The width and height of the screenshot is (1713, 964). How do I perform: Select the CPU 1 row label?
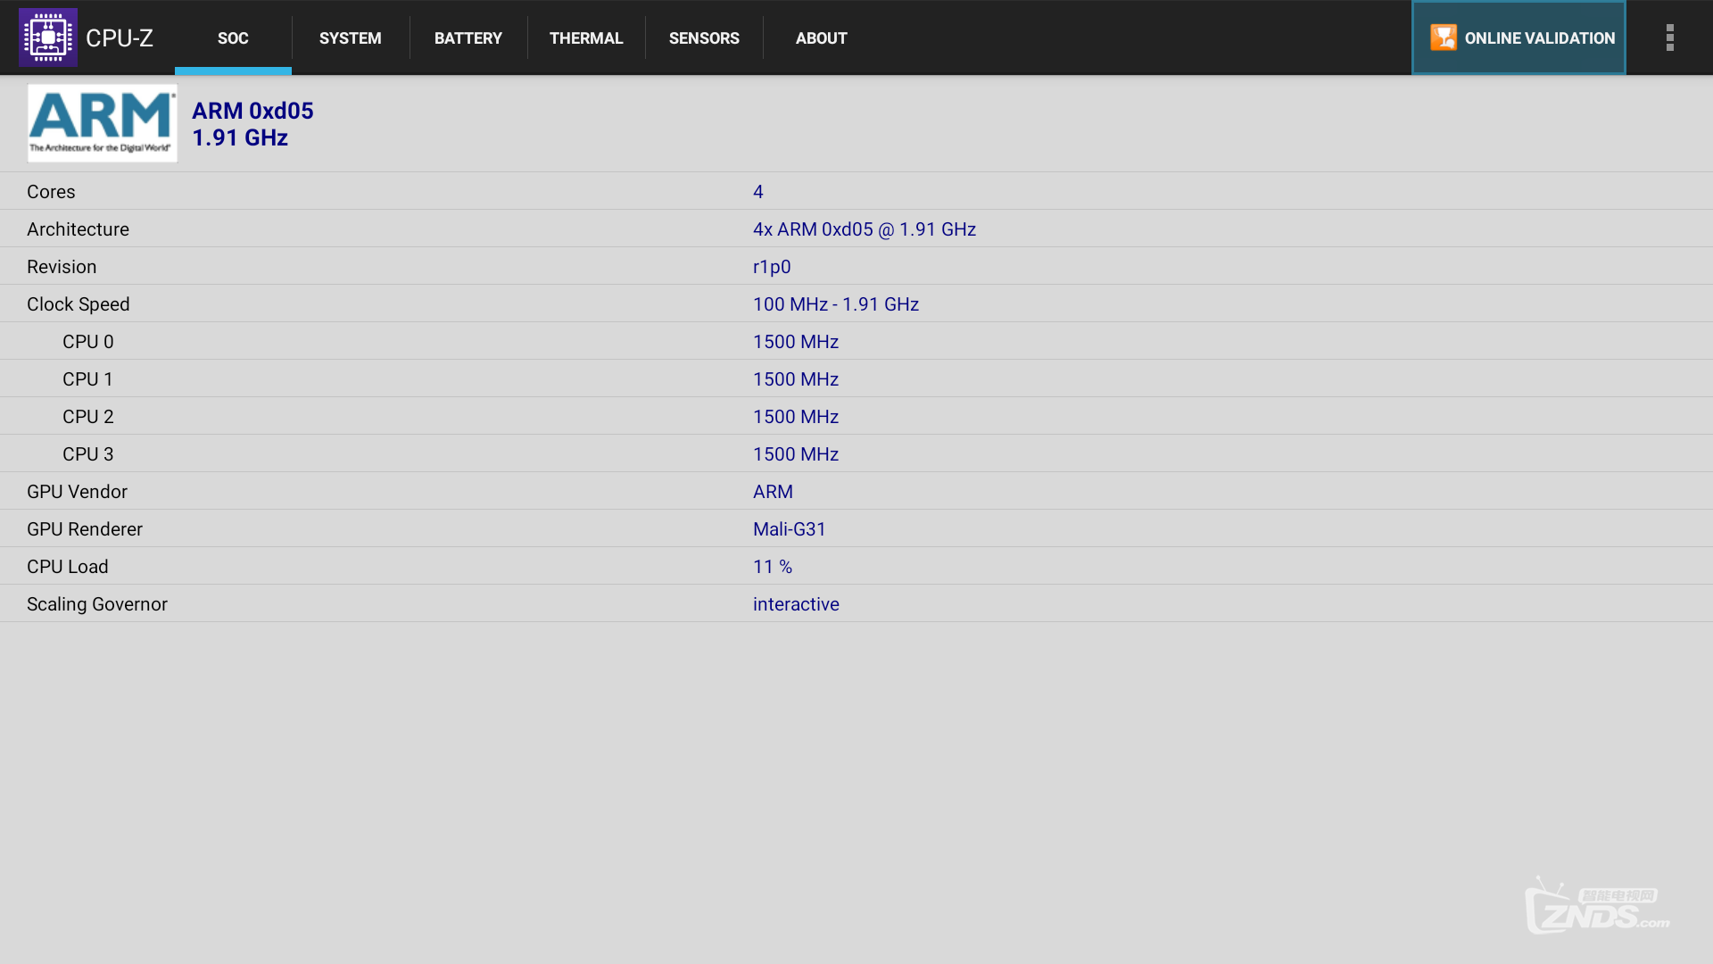[88, 379]
